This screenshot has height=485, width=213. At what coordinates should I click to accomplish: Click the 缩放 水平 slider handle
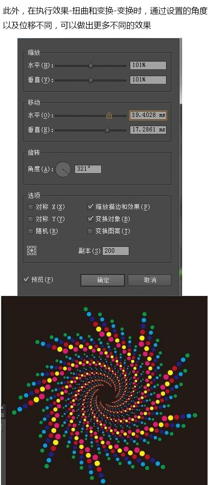pyautogui.click(x=91, y=65)
